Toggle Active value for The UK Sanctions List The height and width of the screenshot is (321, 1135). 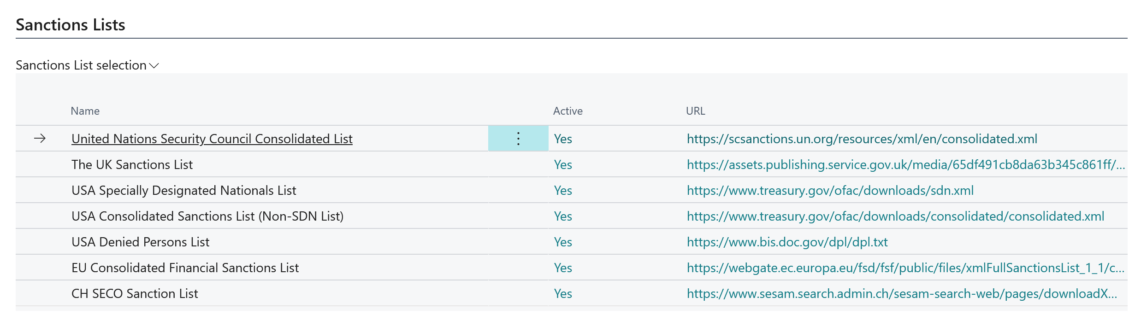pyautogui.click(x=563, y=164)
